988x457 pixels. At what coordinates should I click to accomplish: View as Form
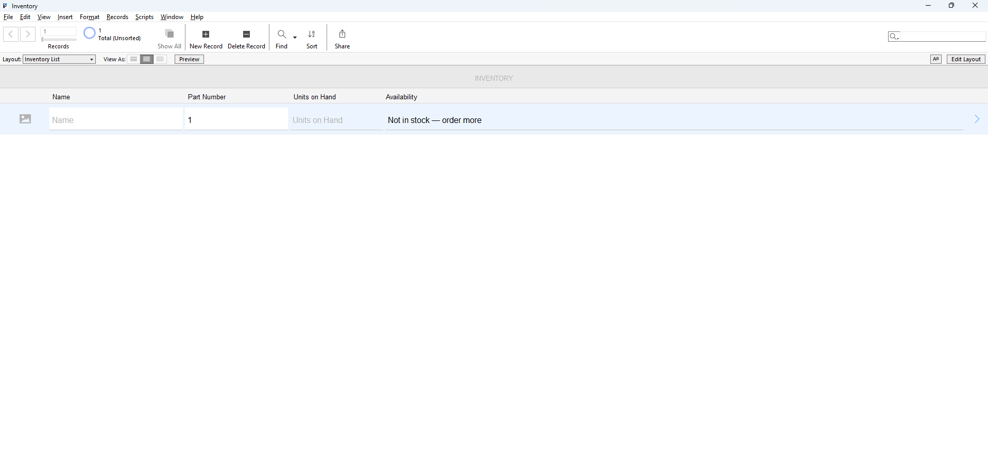click(x=133, y=59)
